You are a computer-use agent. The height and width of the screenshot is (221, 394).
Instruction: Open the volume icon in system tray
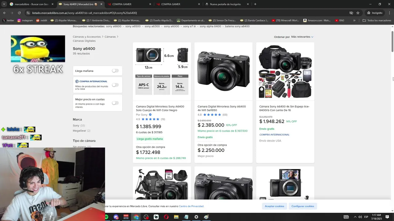coord(360,217)
